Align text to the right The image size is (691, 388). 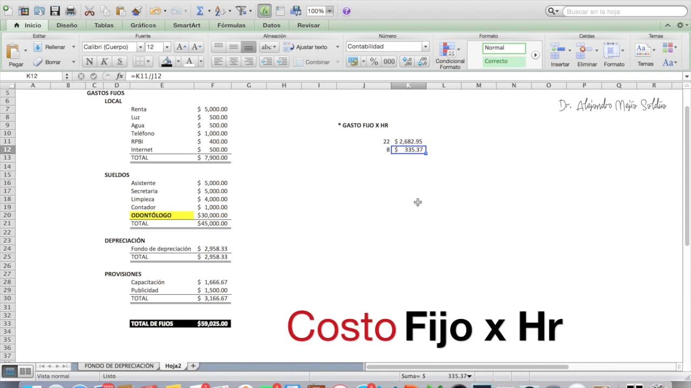click(x=248, y=61)
